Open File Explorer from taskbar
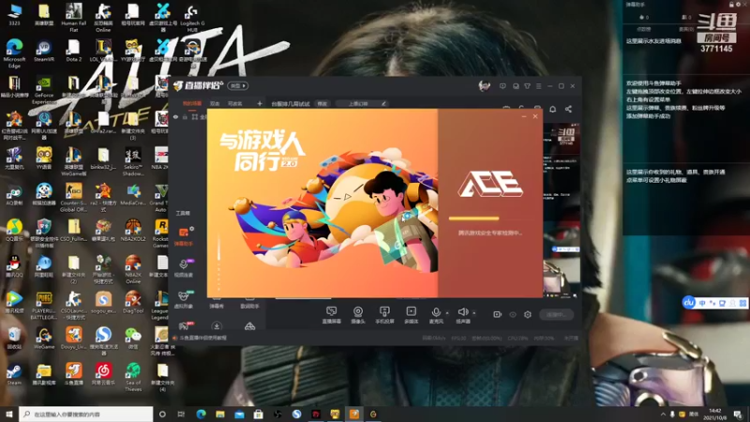This screenshot has width=750, height=422. coord(220,414)
